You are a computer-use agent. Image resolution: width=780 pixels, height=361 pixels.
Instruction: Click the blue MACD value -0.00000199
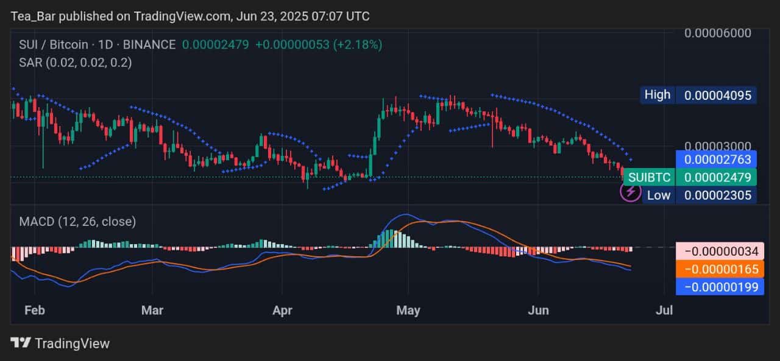720,287
